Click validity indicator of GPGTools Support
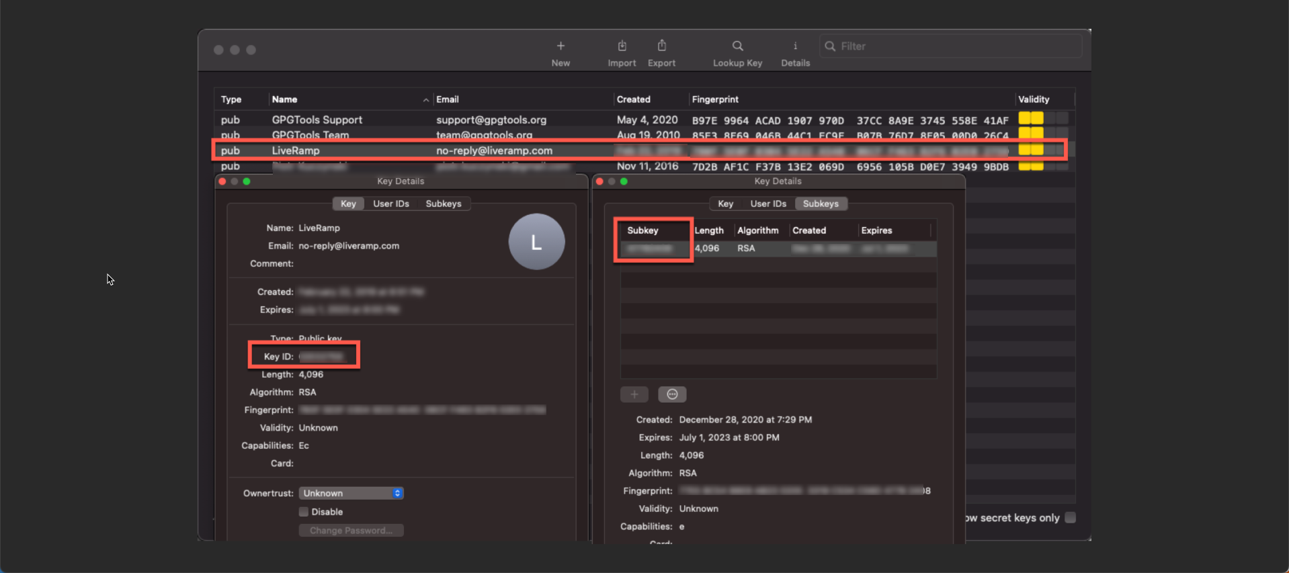 [1042, 119]
